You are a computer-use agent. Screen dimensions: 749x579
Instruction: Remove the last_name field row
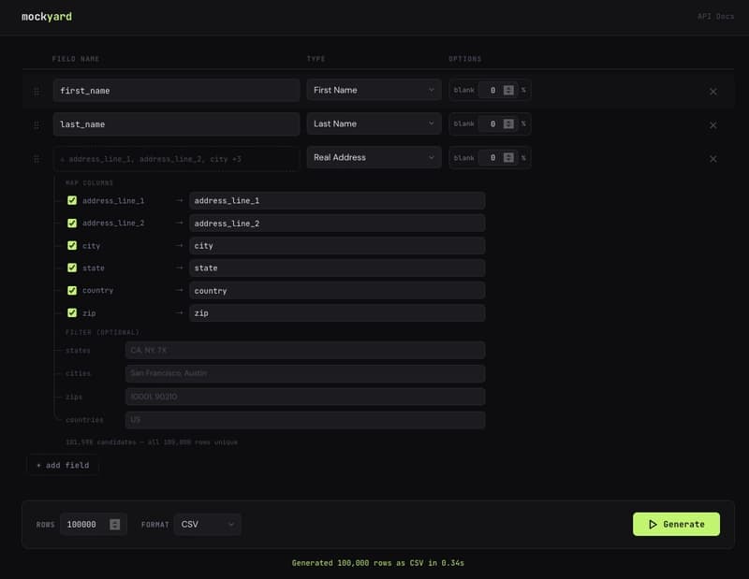(x=712, y=125)
